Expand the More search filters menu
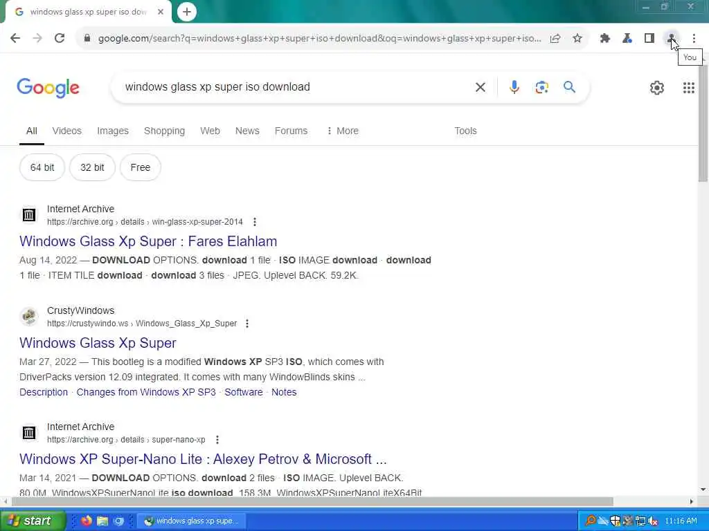Image resolution: width=709 pixels, height=531 pixels. click(x=342, y=131)
